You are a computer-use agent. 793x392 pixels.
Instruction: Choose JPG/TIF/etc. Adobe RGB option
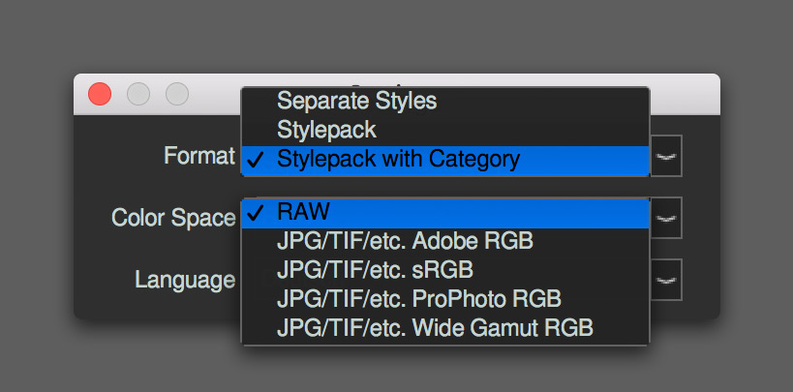(x=445, y=241)
